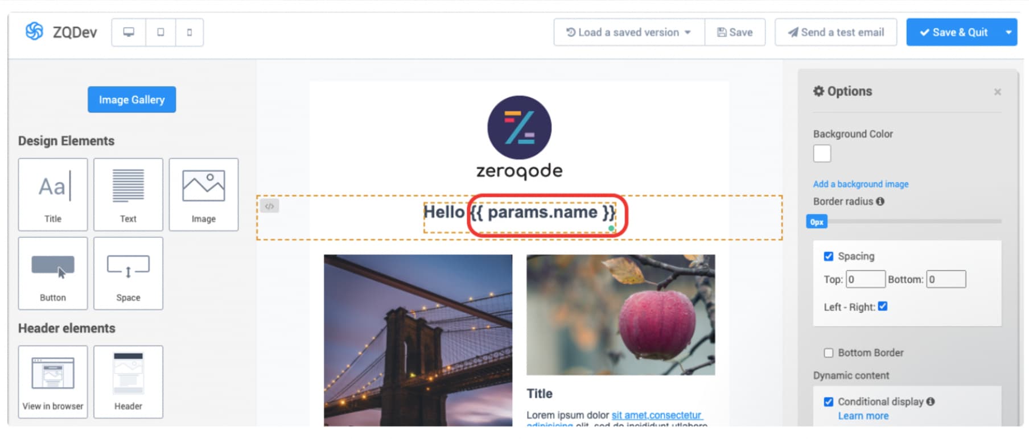
Task: Switch to mobile preview icon
Action: (190, 32)
